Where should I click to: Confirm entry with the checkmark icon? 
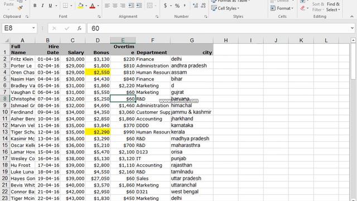[x=67, y=28]
